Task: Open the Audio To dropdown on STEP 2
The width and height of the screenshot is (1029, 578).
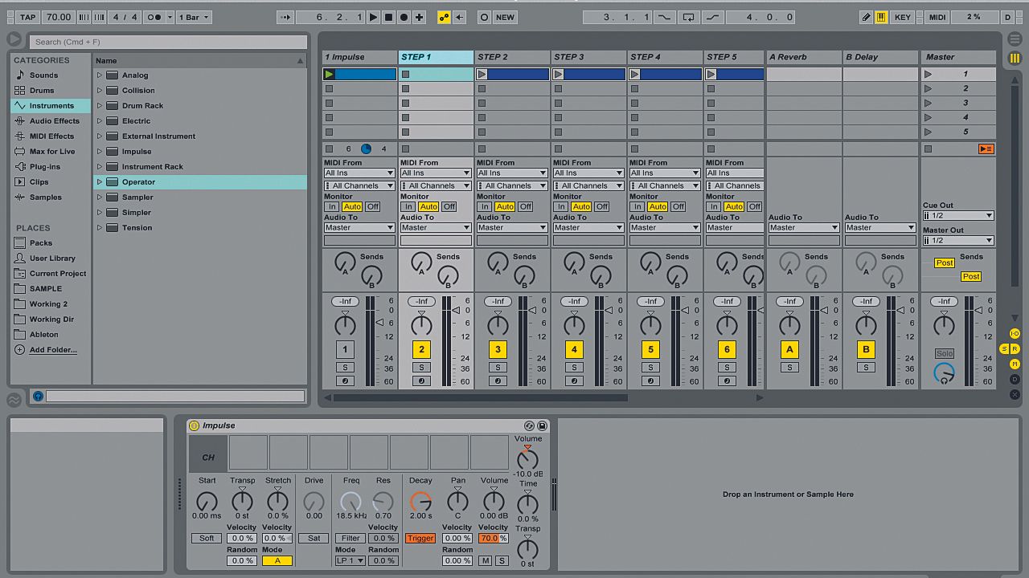Action: coord(511,227)
